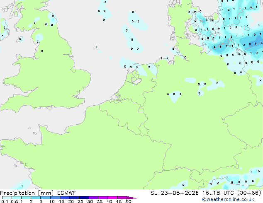This screenshot has height=203, width=263.
Task: Click the 2–5 mm legend swatch
Action: pyautogui.click(x=36, y=198)
